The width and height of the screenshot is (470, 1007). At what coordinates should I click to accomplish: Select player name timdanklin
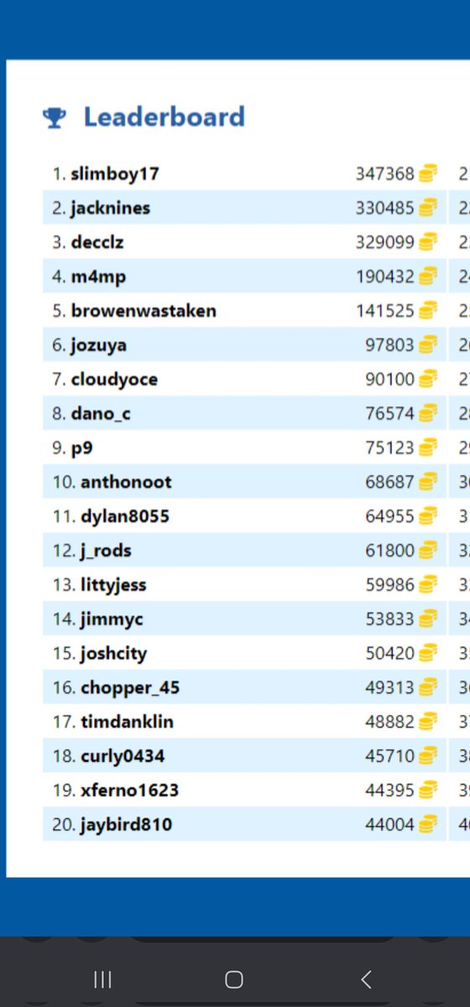pyautogui.click(x=128, y=722)
